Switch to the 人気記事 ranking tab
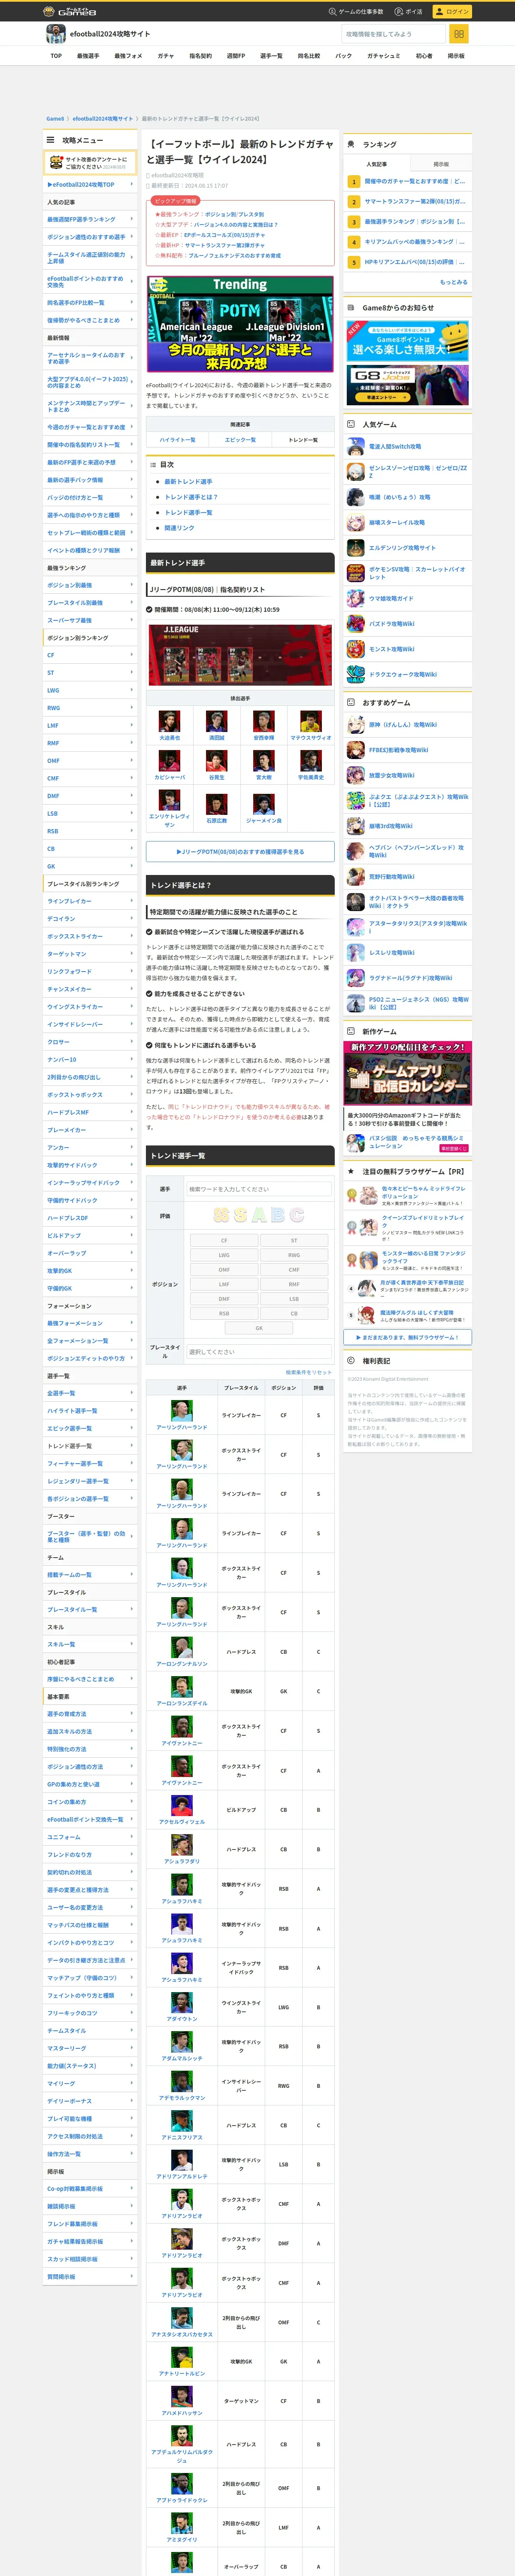Image resolution: width=515 pixels, height=2576 pixels. (377, 164)
